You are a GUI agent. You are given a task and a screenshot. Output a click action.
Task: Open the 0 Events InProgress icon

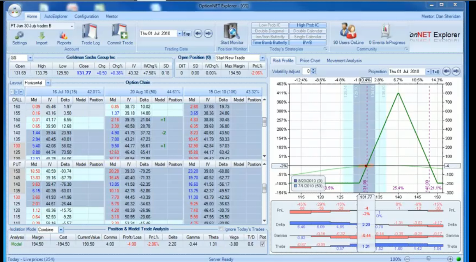[385, 31]
